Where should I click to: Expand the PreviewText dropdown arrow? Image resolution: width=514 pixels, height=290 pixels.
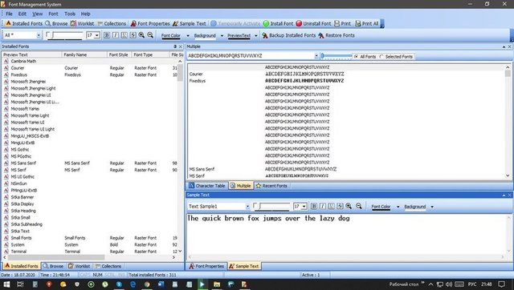click(256, 35)
